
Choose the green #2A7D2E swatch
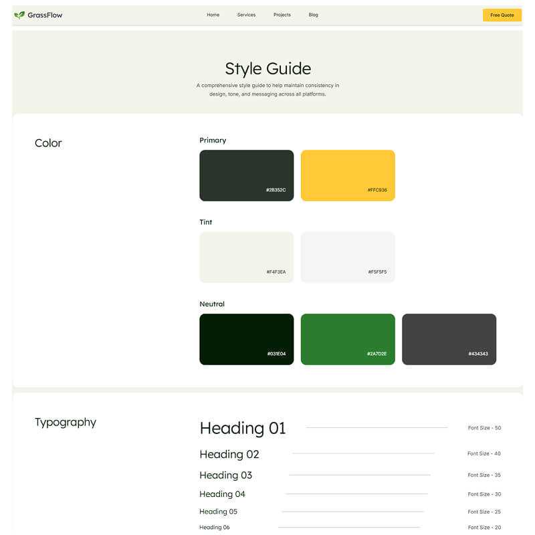[x=348, y=339]
